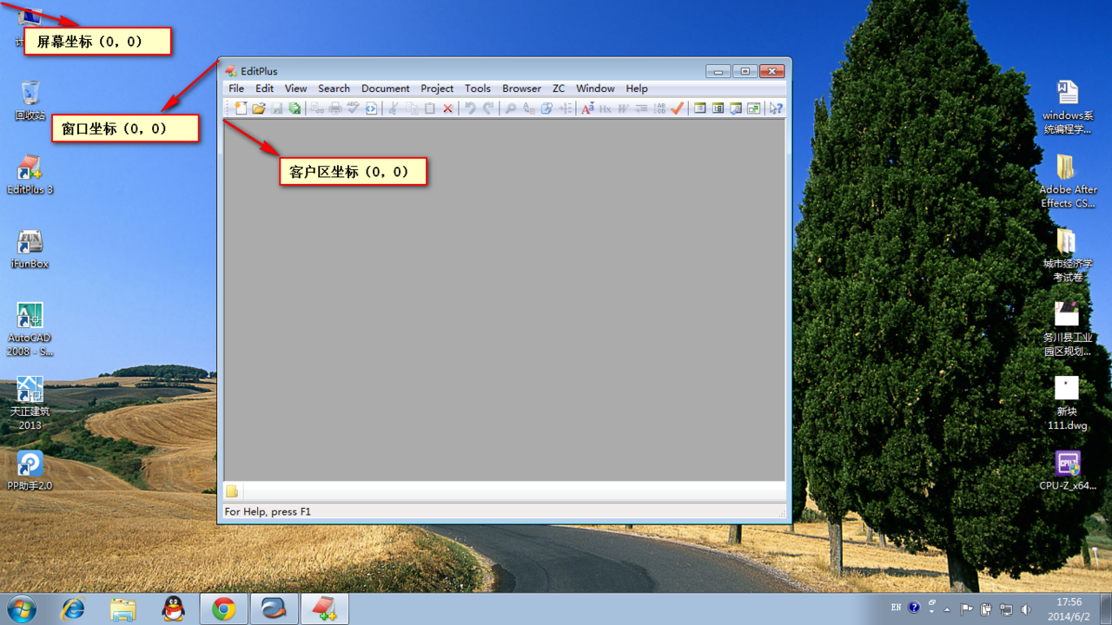Click the Cut scissors toolbar icon
Viewport: 1112px width, 625px height.
click(394, 109)
